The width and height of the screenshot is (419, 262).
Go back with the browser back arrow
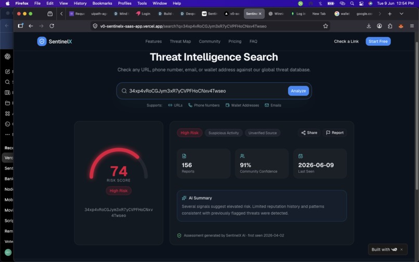pos(31,26)
